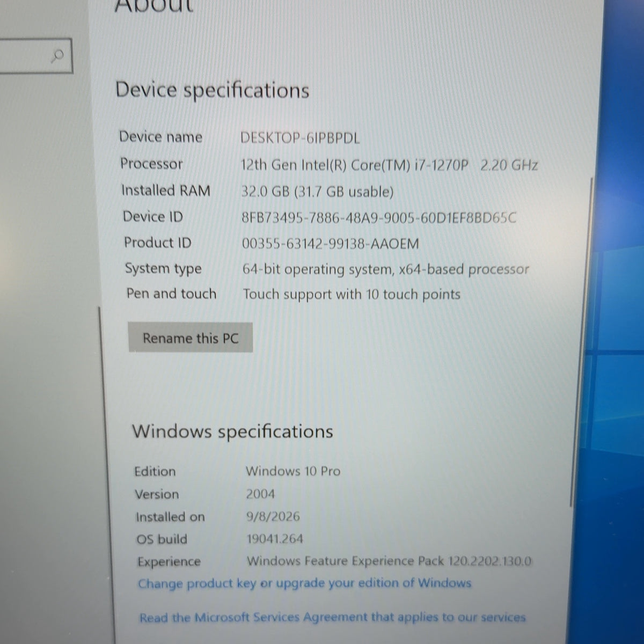Click the Product ID label
The image size is (644, 644).
[157, 243]
